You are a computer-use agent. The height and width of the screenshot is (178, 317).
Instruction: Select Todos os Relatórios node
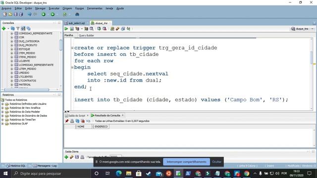pyautogui.click(x=16, y=100)
